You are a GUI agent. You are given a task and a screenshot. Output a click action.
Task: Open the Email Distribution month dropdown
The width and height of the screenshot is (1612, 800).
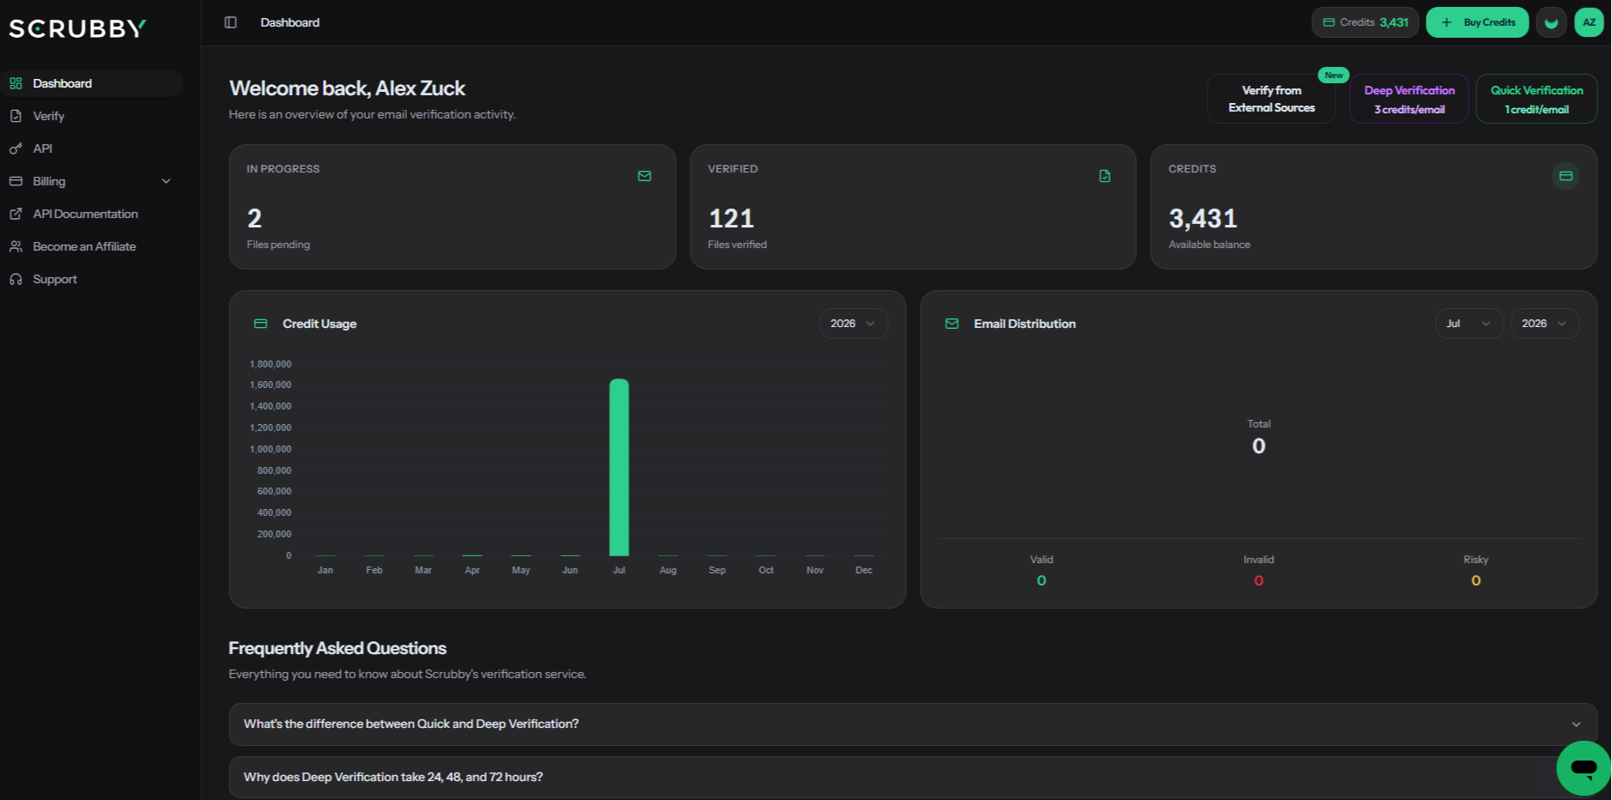[1469, 324]
